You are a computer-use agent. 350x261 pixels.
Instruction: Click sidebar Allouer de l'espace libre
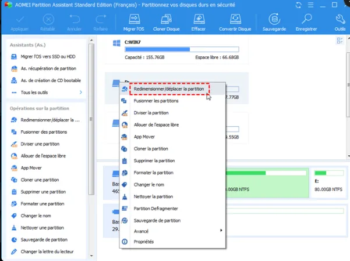tap(38, 156)
